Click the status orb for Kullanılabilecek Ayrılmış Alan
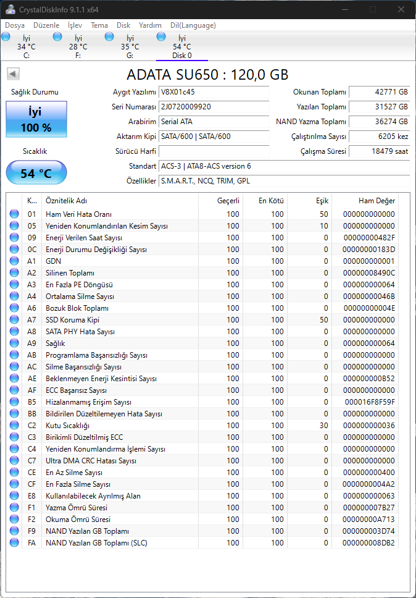The image size is (416, 598). [x=14, y=496]
